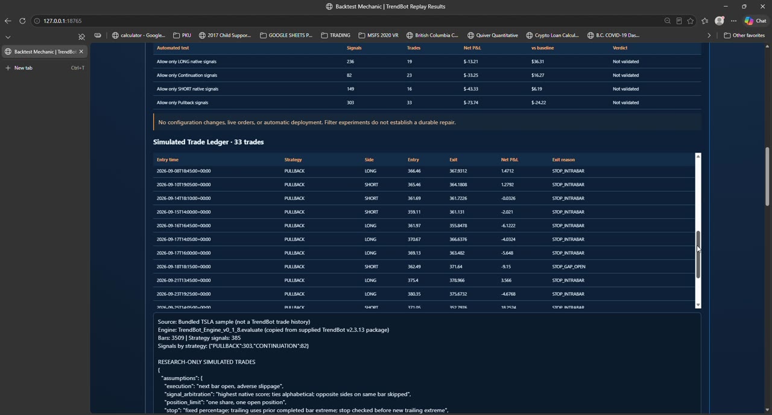This screenshot has height=415, width=772.
Task: Open the calculator - Google bookmark
Action: pyautogui.click(x=139, y=35)
